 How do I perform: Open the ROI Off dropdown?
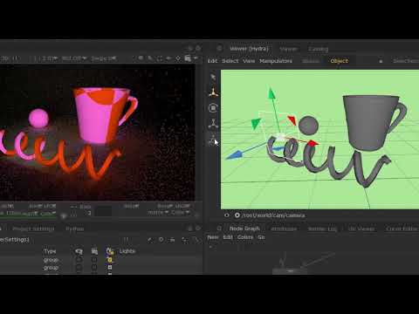point(74,58)
